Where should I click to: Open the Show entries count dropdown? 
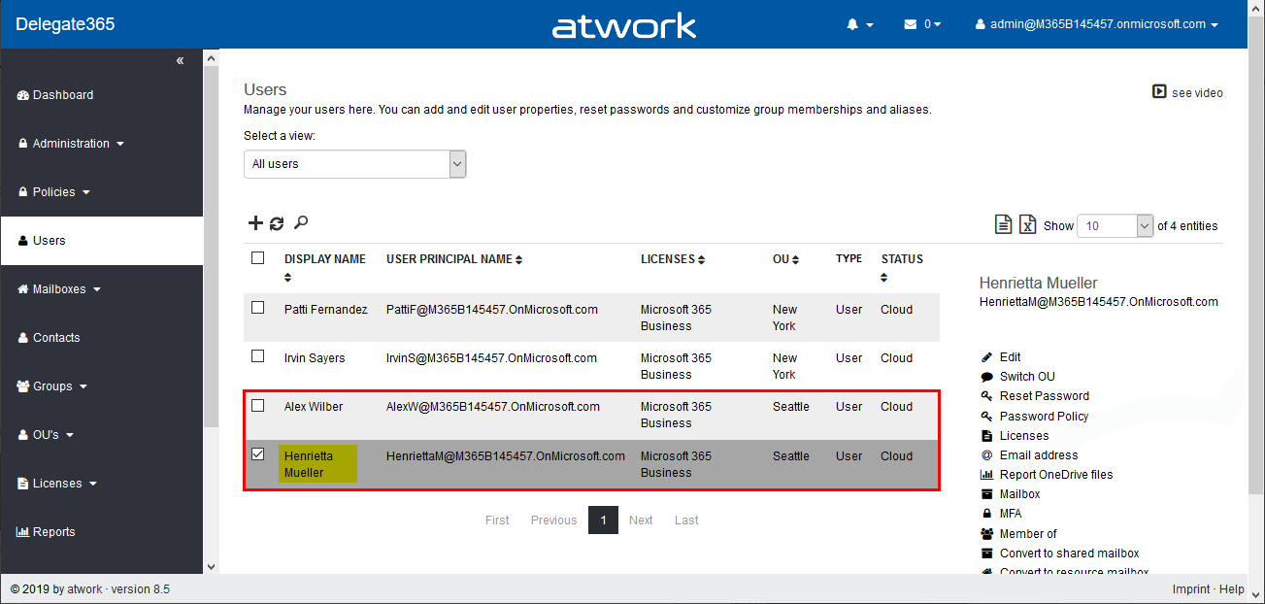pyautogui.click(x=1115, y=225)
